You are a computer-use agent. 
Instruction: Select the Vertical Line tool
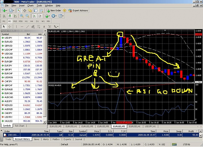click(x=16, y=27)
